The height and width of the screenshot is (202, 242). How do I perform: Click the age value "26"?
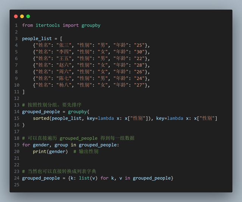pyautogui.click(x=139, y=72)
